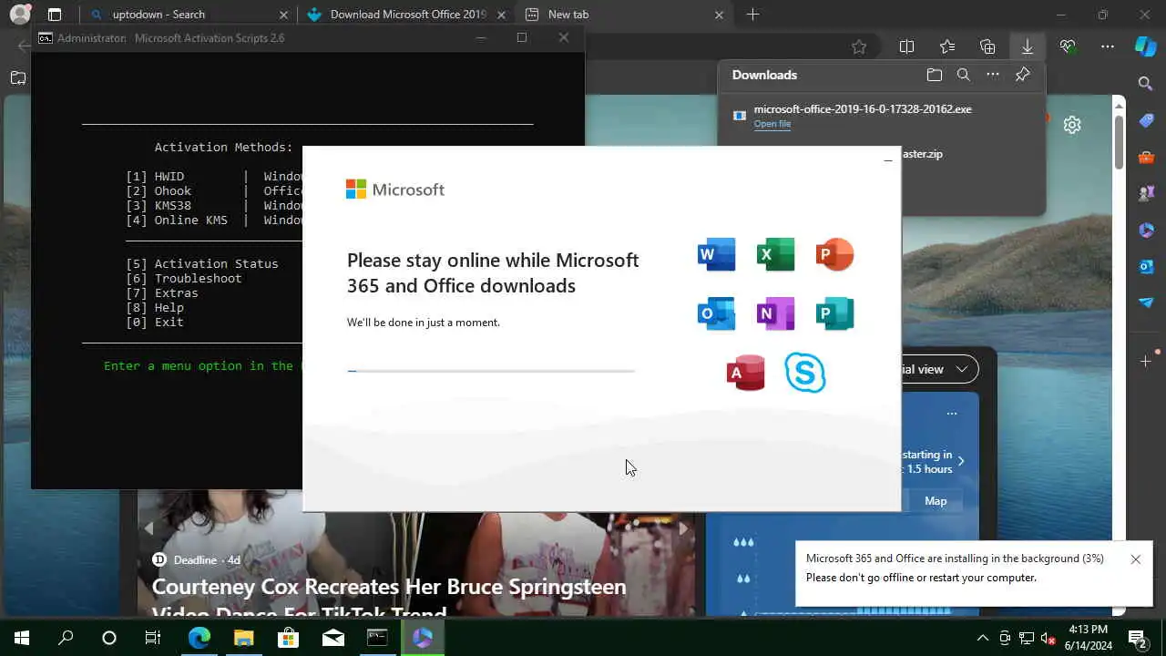This screenshot has height=656, width=1166.
Task: Click the HWID option in activation script
Action: pyautogui.click(x=169, y=176)
